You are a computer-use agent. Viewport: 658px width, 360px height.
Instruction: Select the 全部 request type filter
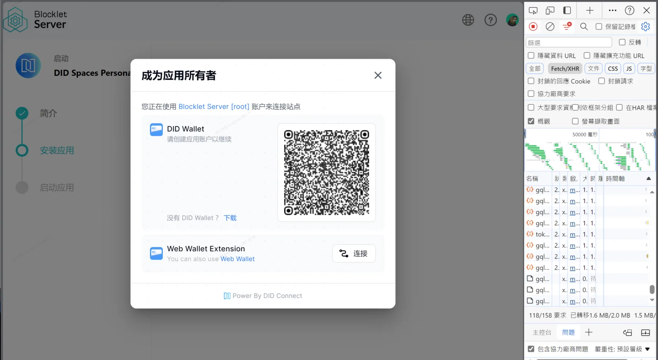click(535, 69)
